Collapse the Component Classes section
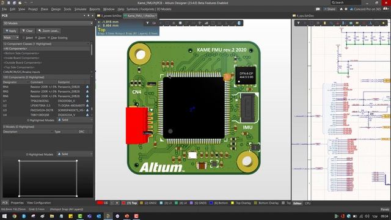This screenshot has width=391, height=220. (x=47, y=43)
